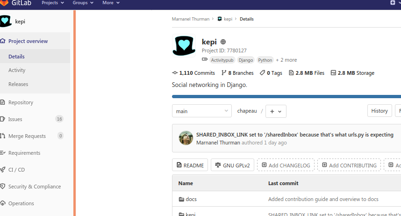Click the Name column header
The height and width of the screenshot is (216, 401).
click(186, 183)
